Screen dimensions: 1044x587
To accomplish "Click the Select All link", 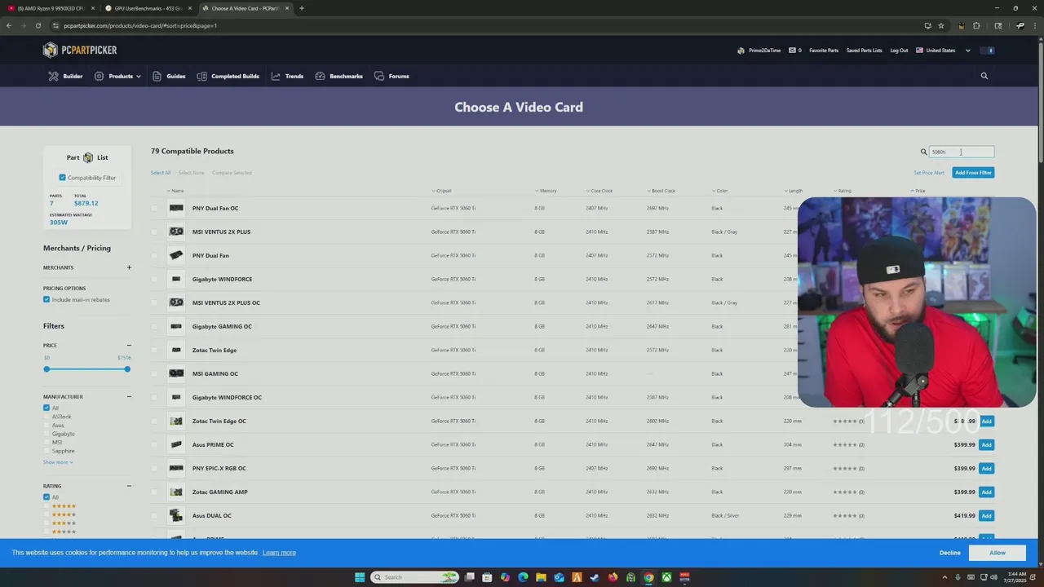I will point(161,173).
